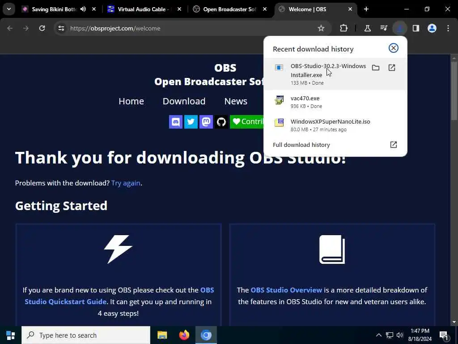This screenshot has height=344, width=458.
Task: Click the Downloads toolbar button
Action: click(x=400, y=28)
